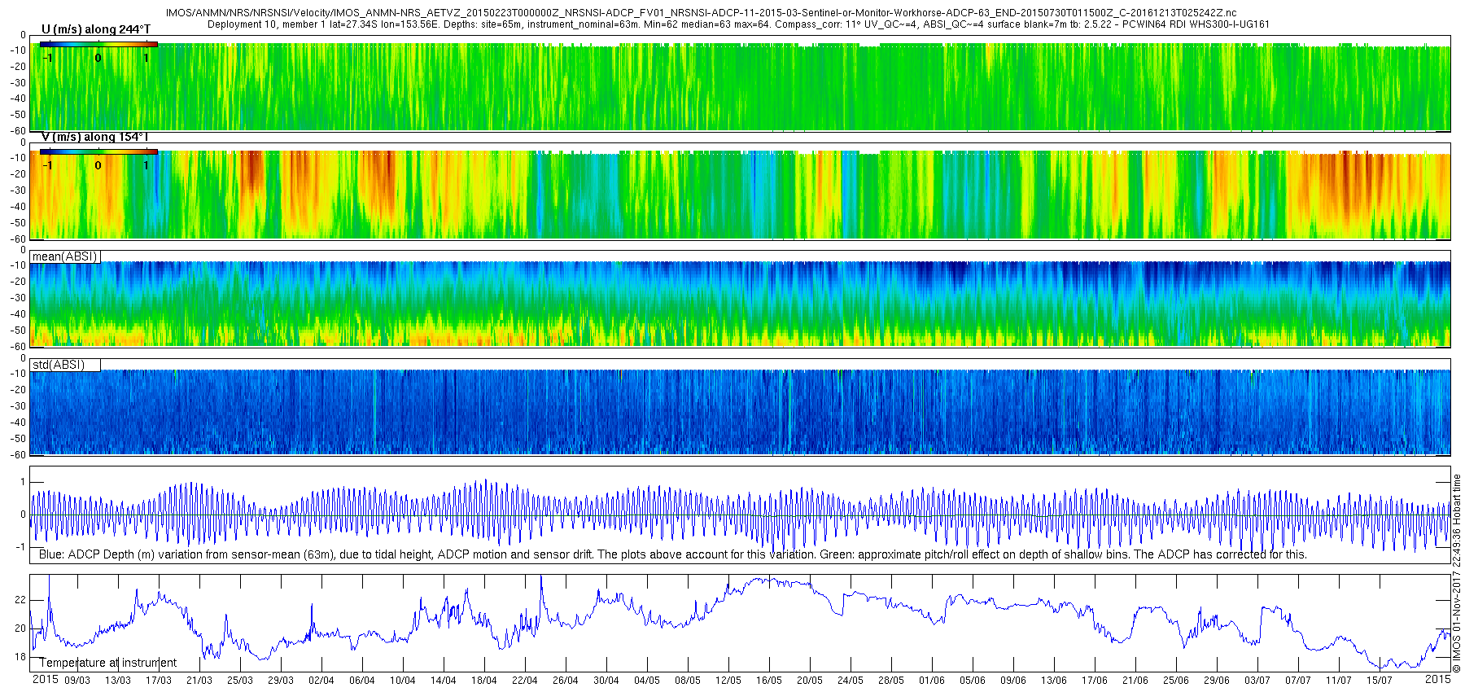Click the 10/04 date tick label
The height and width of the screenshot is (692, 1465).
403,681
